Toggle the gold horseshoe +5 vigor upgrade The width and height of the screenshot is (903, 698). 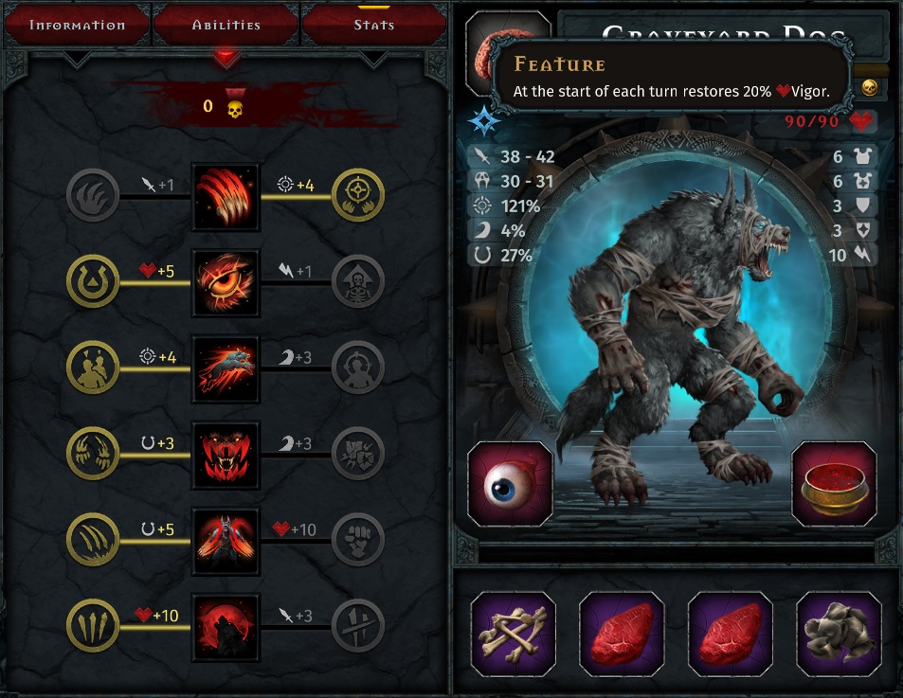tap(93, 281)
